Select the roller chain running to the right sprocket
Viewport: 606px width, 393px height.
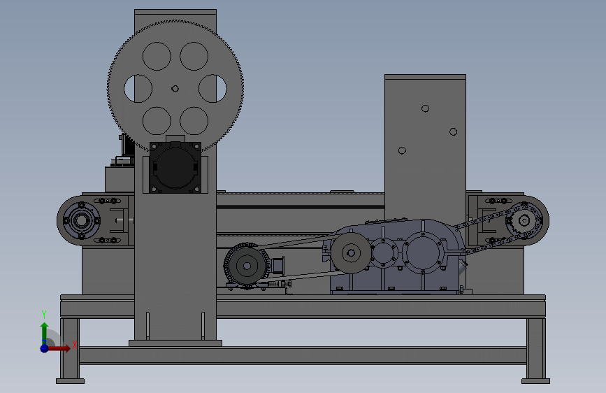(x=490, y=217)
